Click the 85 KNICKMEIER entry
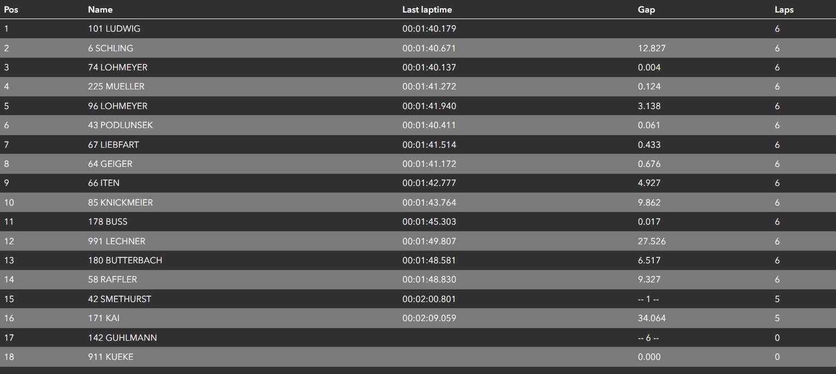Viewport: 836px width, 374px height. pos(120,202)
